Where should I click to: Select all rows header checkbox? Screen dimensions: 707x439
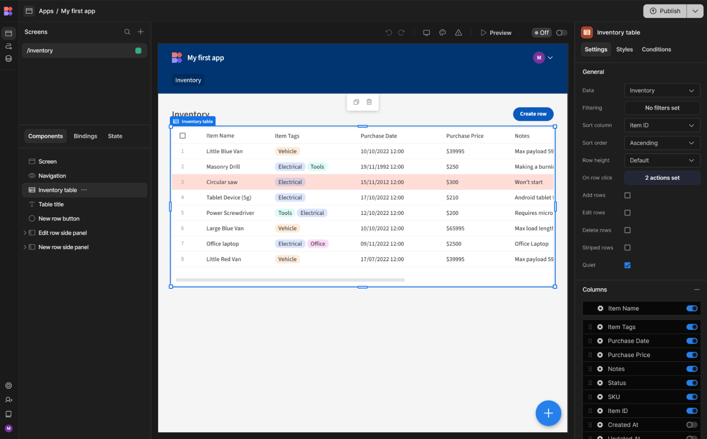coord(182,136)
